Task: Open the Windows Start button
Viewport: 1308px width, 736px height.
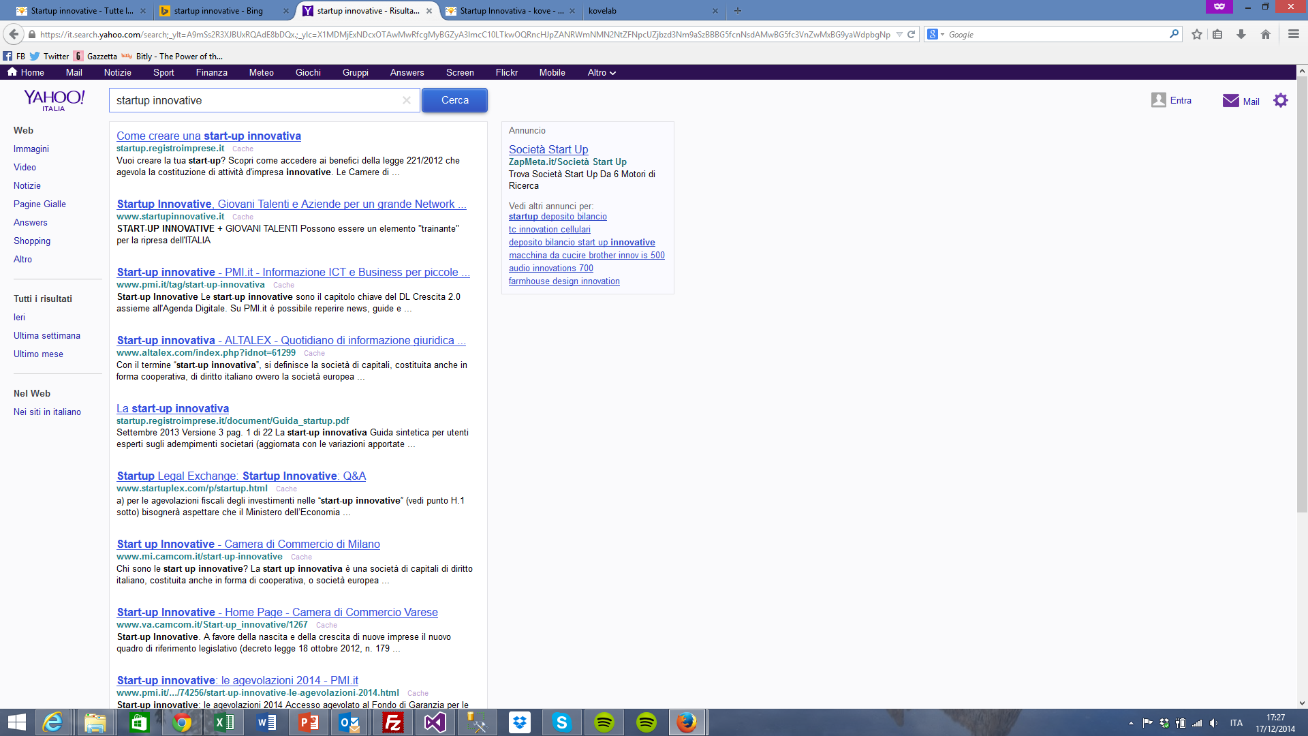Action: [16, 722]
